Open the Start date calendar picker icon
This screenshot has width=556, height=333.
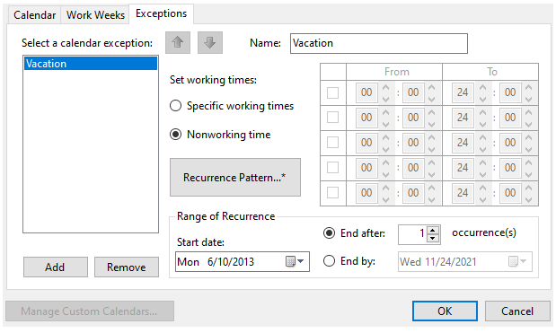tap(290, 261)
